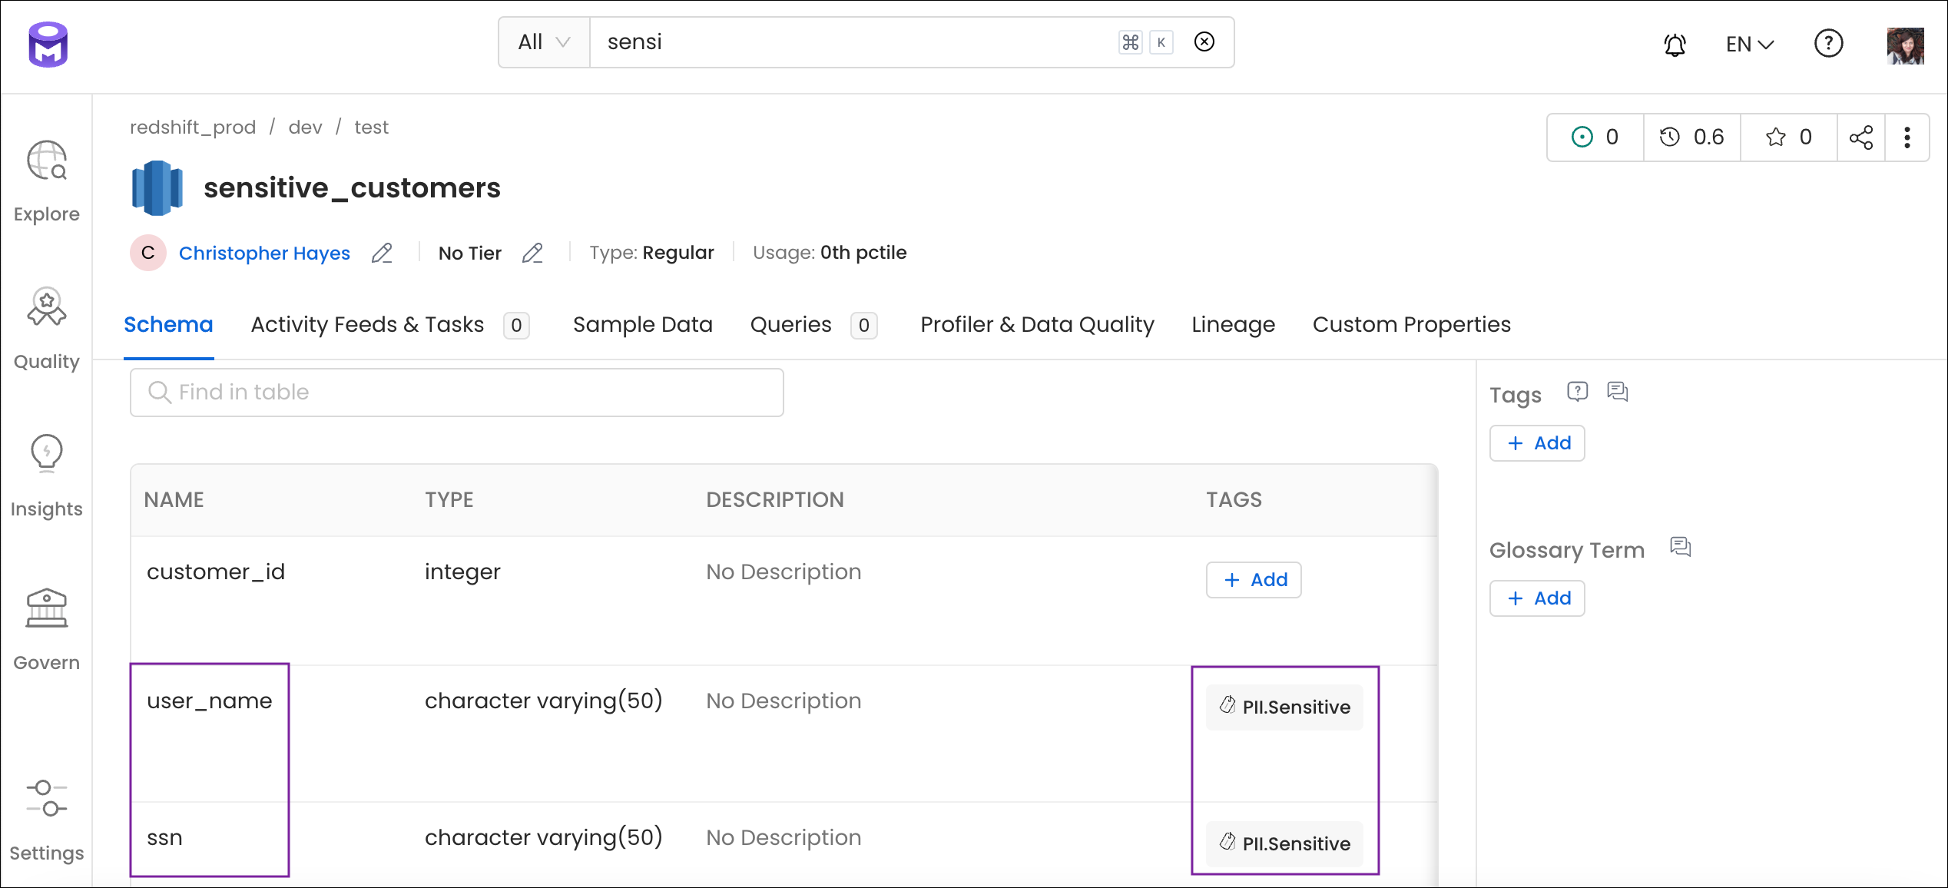This screenshot has height=888, width=1948.
Task: Open the All search scope dropdown
Action: (543, 41)
